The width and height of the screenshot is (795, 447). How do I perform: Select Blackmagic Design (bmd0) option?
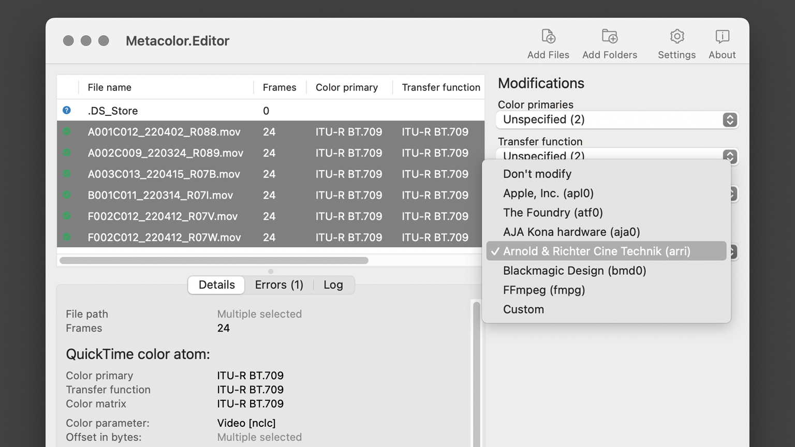(574, 271)
